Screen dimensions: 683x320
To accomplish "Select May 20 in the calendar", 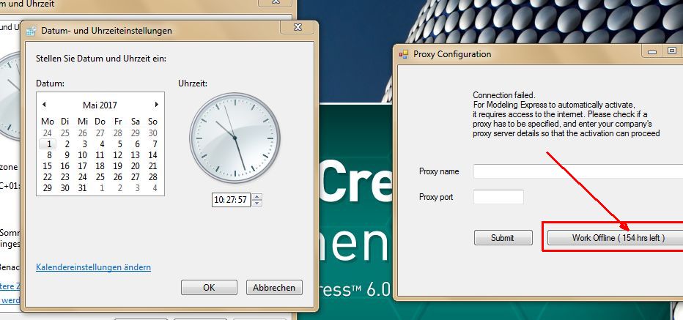I will click(136, 166).
